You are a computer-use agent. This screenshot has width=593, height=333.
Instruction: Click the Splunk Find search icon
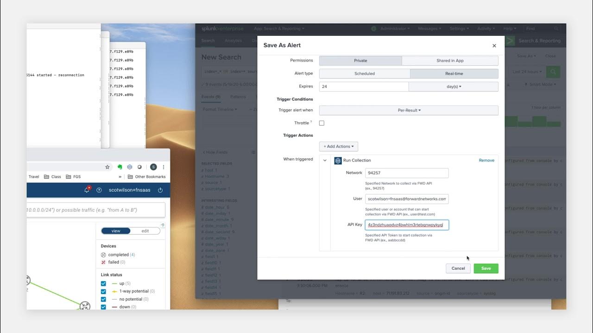tap(556, 29)
